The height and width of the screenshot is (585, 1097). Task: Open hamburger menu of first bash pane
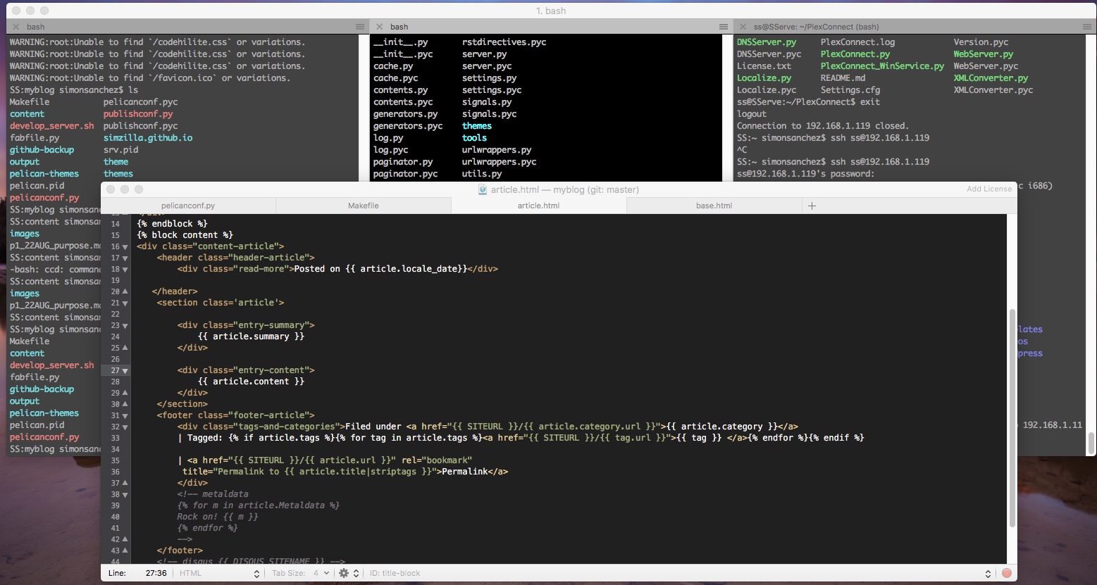pyautogui.click(x=360, y=27)
